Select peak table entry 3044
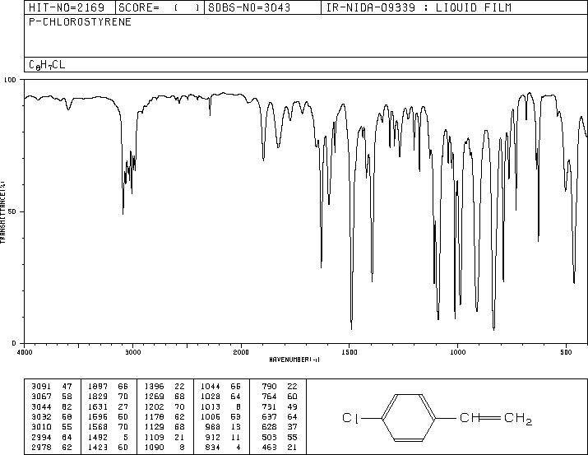The width and height of the screenshot is (588, 455). coord(40,406)
